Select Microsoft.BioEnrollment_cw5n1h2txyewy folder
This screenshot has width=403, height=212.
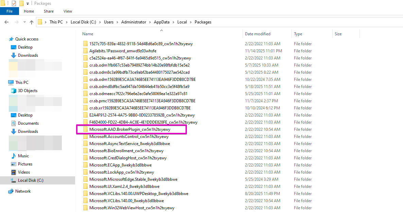(x=126, y=151)
